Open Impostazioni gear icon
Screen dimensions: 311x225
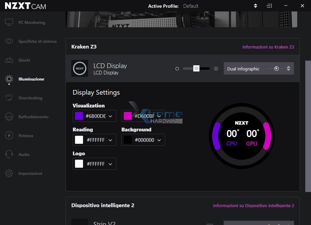tap(9, 173)
